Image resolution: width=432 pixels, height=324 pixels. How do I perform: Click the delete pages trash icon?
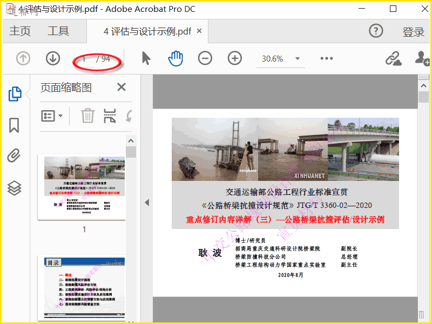point(87,116)
